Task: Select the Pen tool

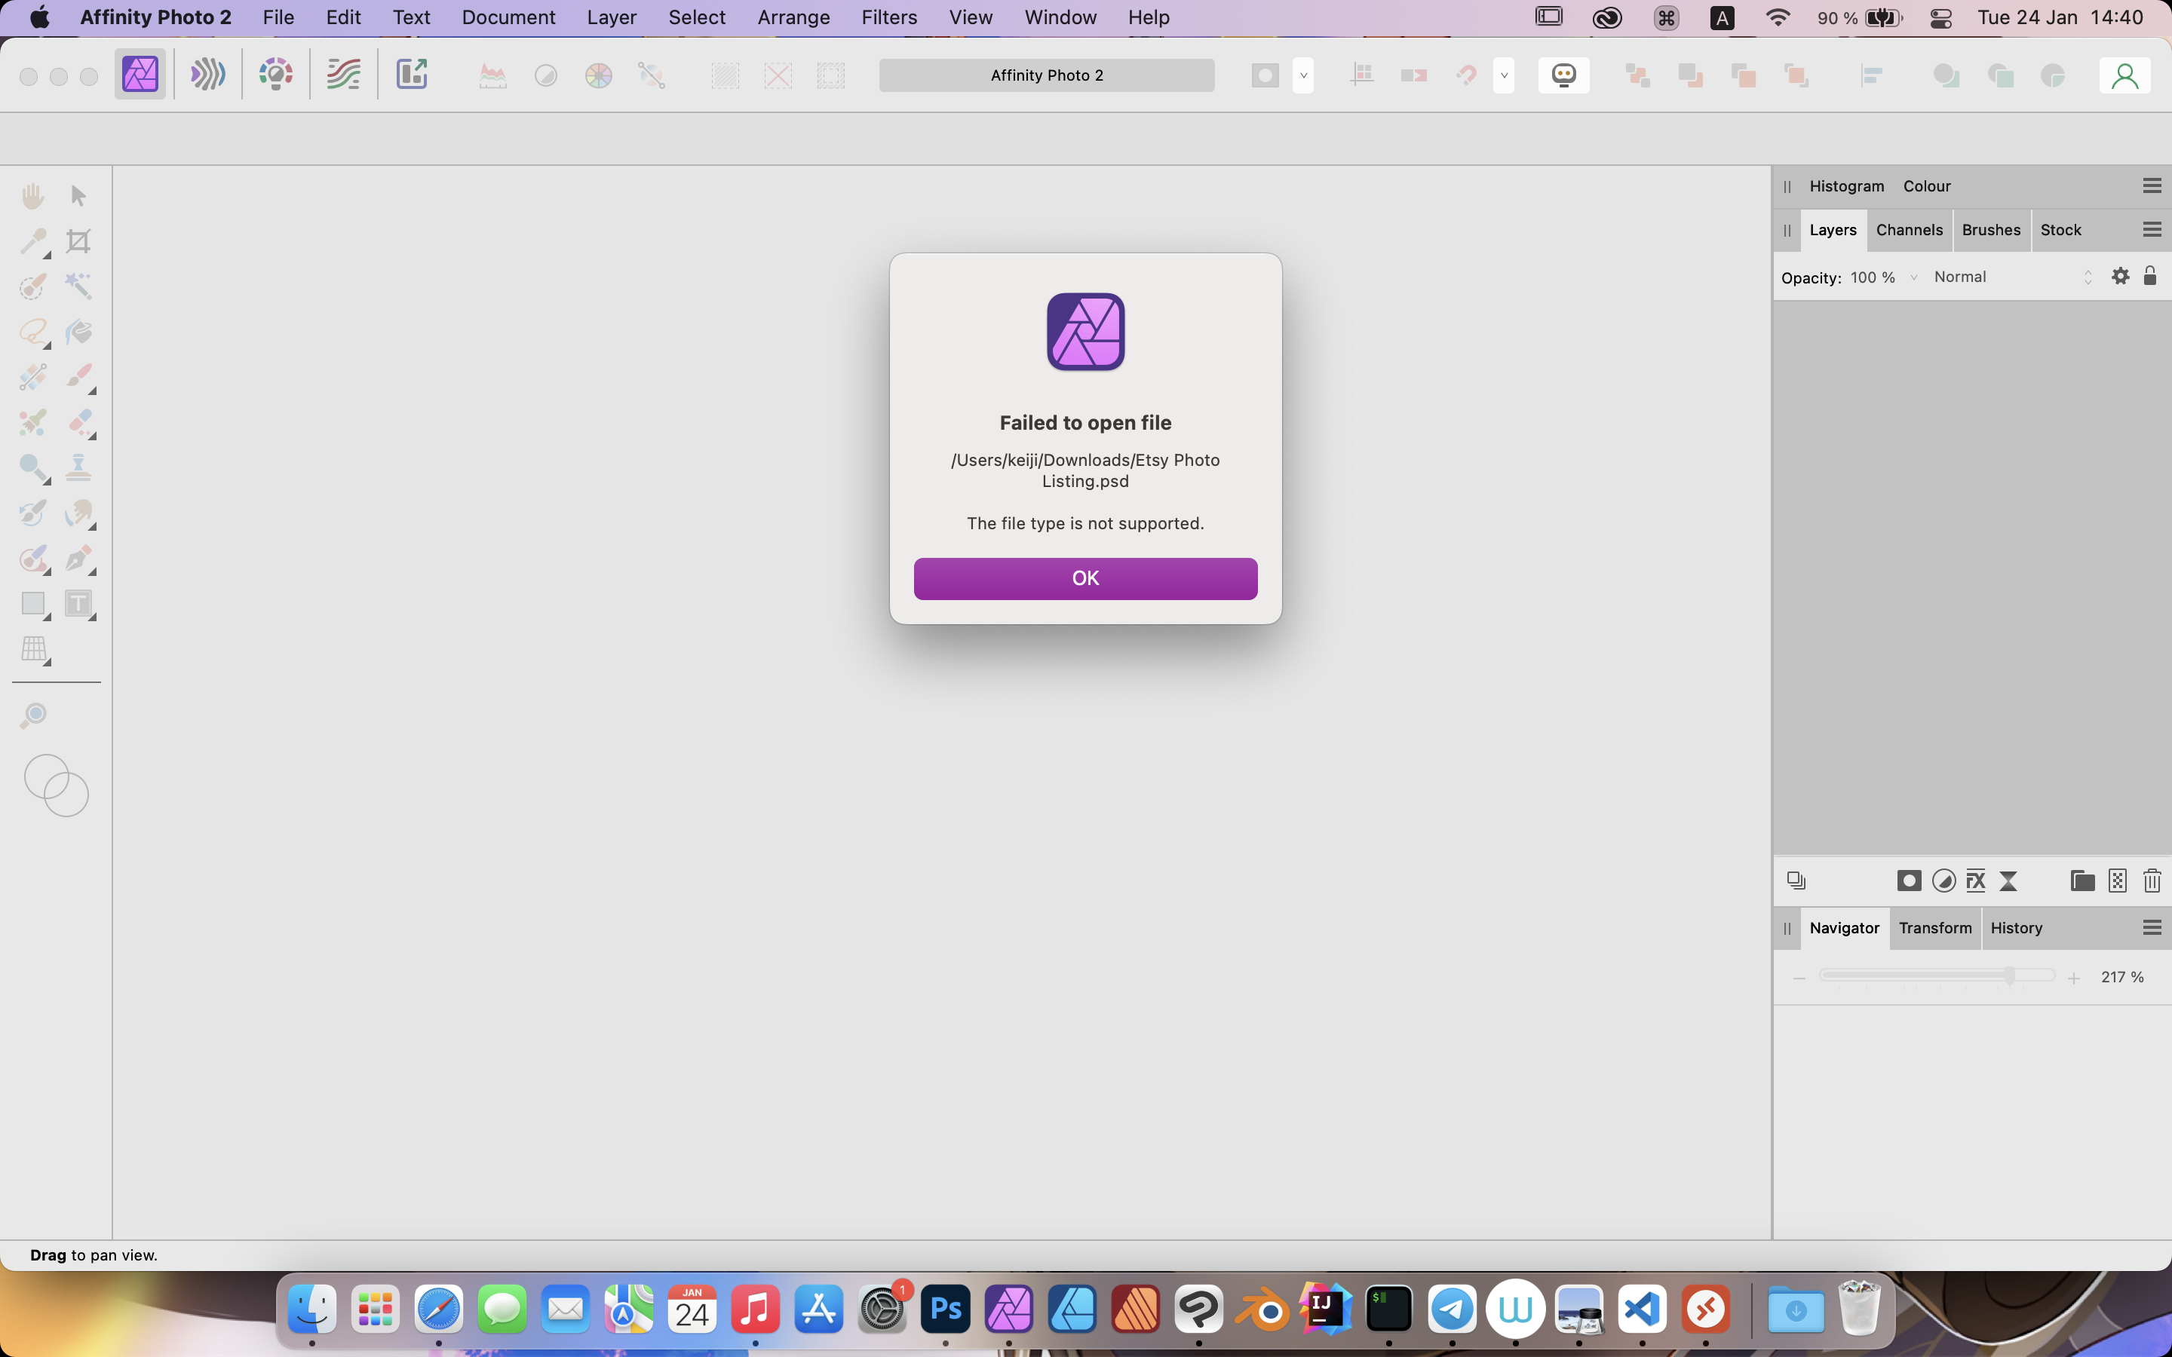Action: [78, 558]
